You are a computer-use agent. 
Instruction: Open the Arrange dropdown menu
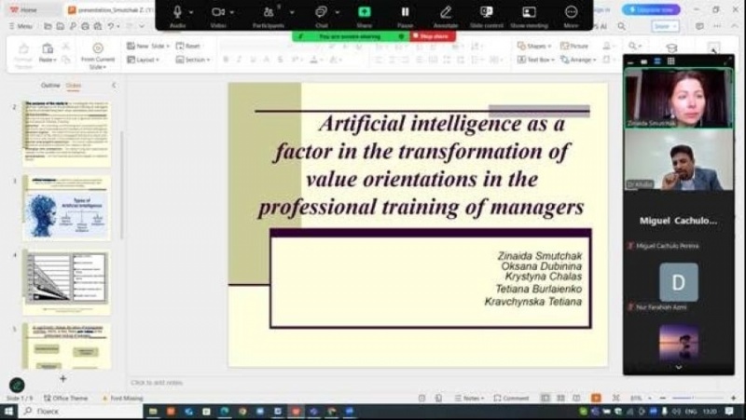pyautogui.click(x=582, y=60)
